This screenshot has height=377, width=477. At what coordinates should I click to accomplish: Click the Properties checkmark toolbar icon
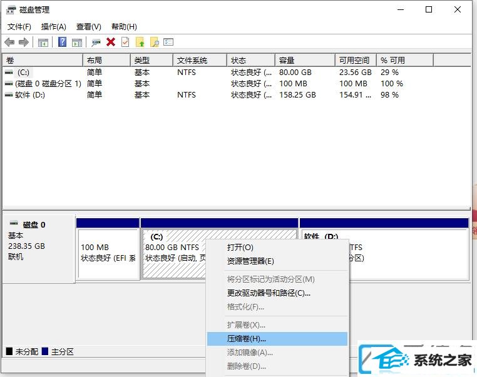tap(125, 42)
